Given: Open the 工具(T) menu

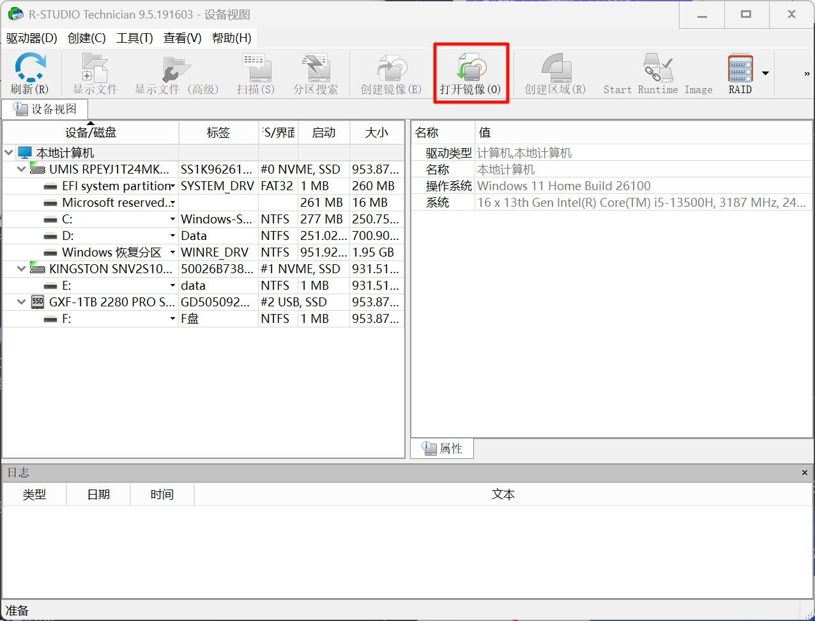Looking at the screenshot, I should pyautogui.click(x=134, y=38).
